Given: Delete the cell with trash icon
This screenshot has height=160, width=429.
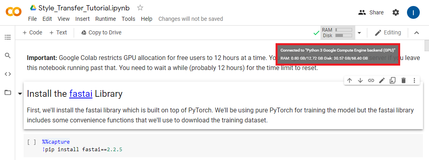Looking at the screenshot, I should (404, 80).
